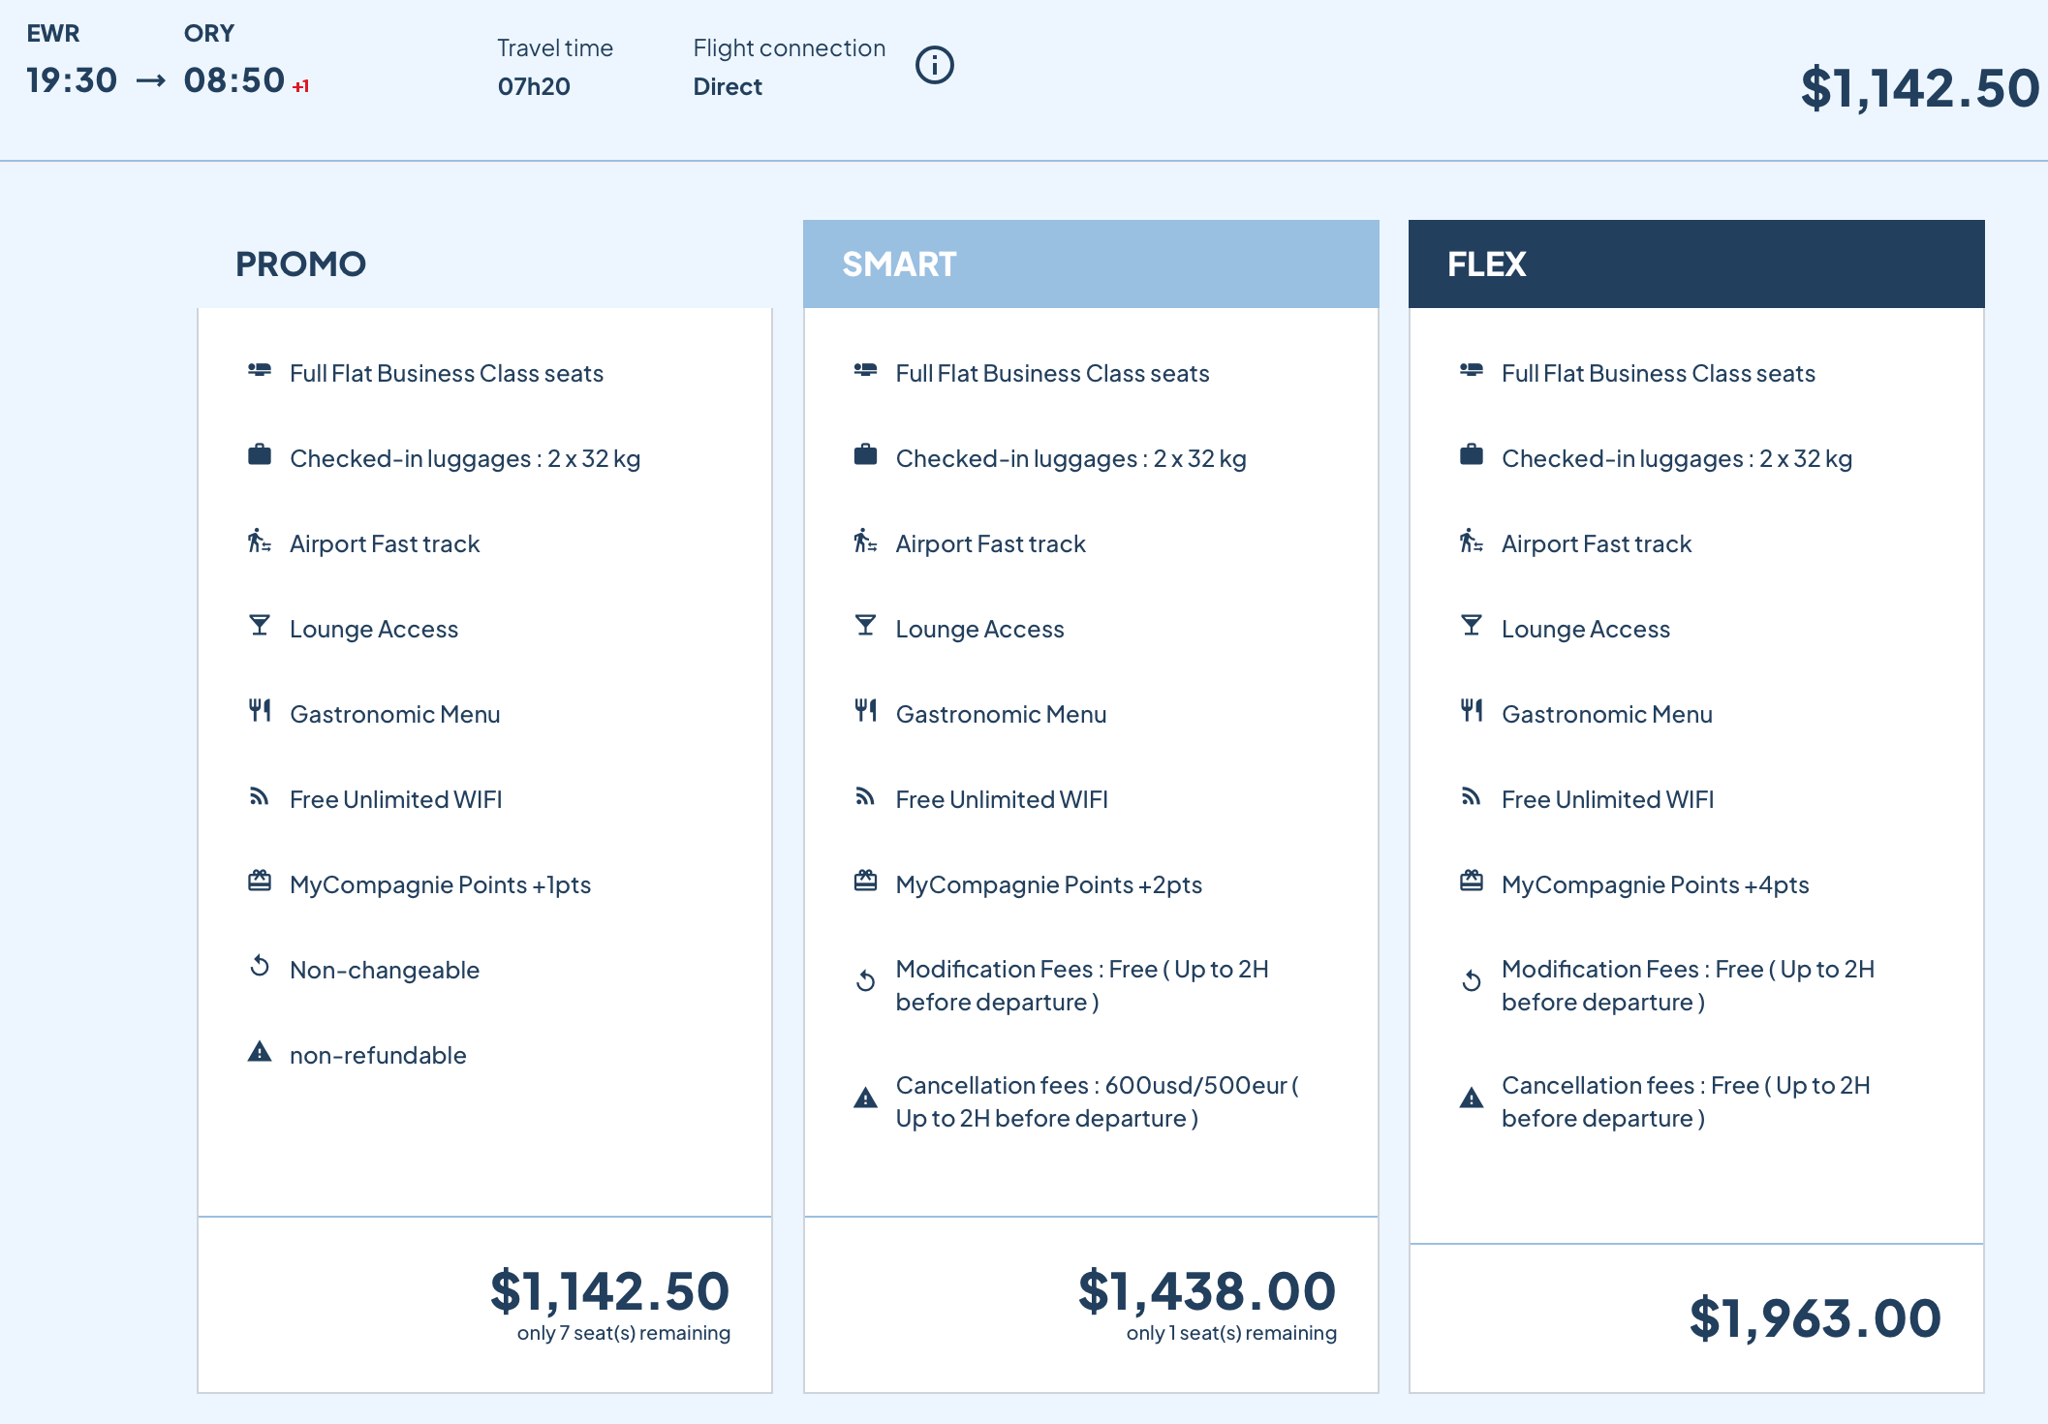Image resolution: width=2048 pixels, height=1424 pixels.
Task: Click the 19:30 EWR departure time
Action: (72, 80)
